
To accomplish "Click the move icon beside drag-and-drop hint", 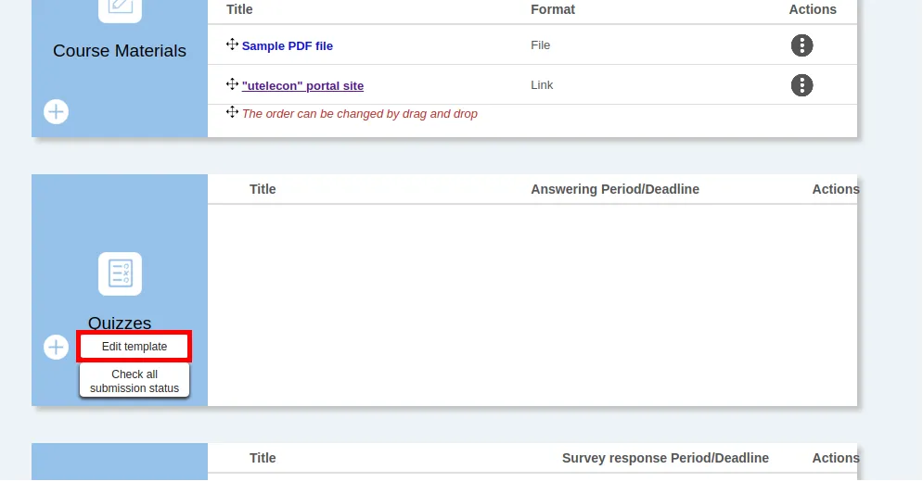I will (x=232, y=112).
